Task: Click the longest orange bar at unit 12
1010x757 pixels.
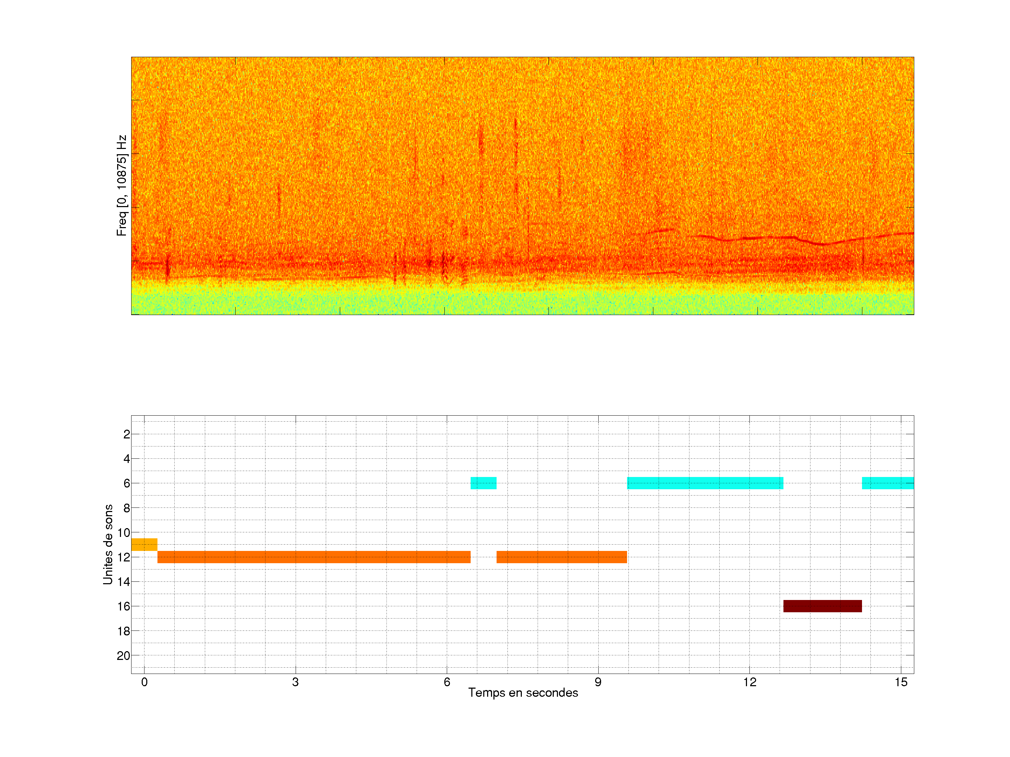Action: pos(314,557)
